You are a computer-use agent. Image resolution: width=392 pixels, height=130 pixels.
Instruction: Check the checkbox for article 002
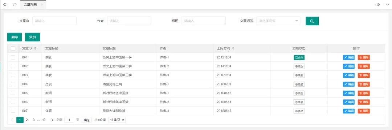(13, 66)
